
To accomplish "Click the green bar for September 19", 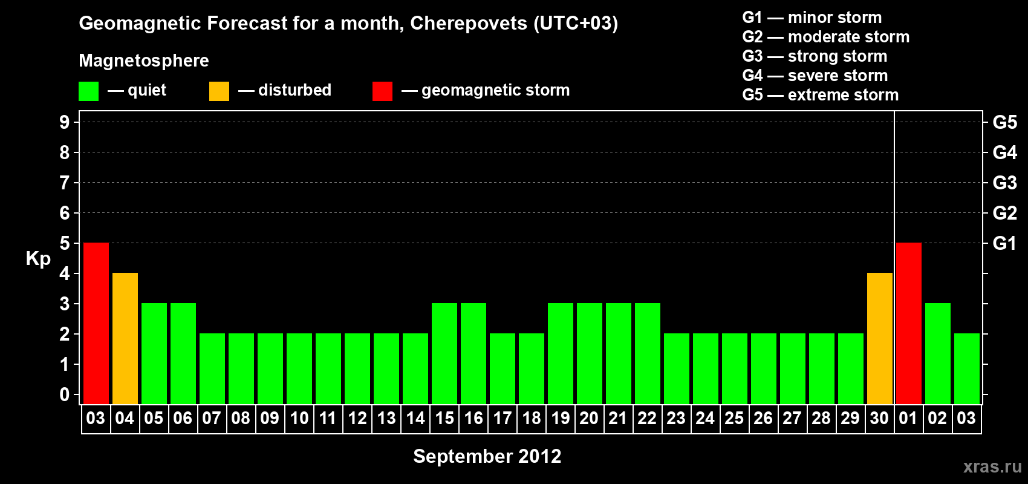I will [x=561, y=353].
